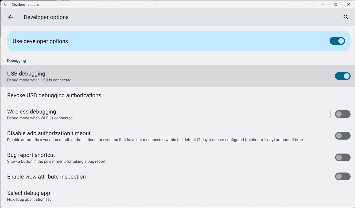Enable the Wireless debugging switch
Screen dimensions: 355x208
coord(342,114)
